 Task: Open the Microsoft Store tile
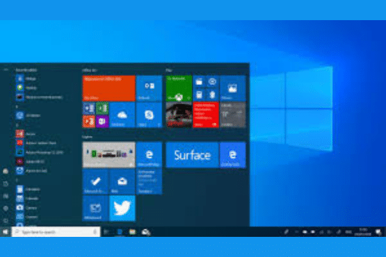[108, 155]
